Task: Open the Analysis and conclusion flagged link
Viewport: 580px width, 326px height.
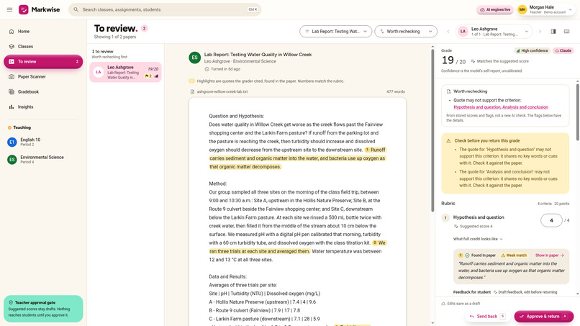Action: [525, 107]
